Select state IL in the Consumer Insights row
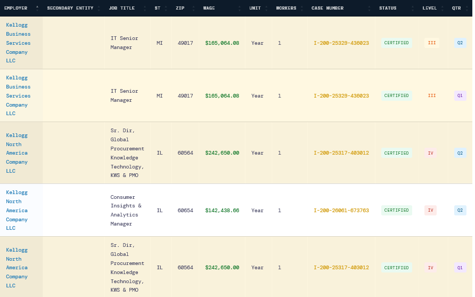 tap(160, 211)
